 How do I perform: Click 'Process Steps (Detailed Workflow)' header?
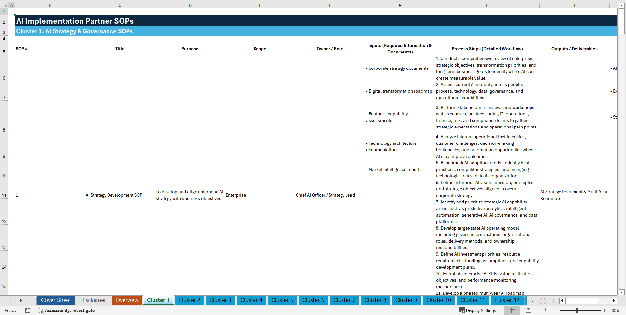tap(487, 49)
